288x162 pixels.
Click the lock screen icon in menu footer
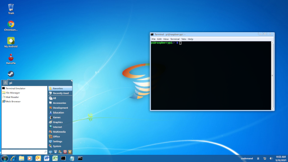click(x=55, y=152)
